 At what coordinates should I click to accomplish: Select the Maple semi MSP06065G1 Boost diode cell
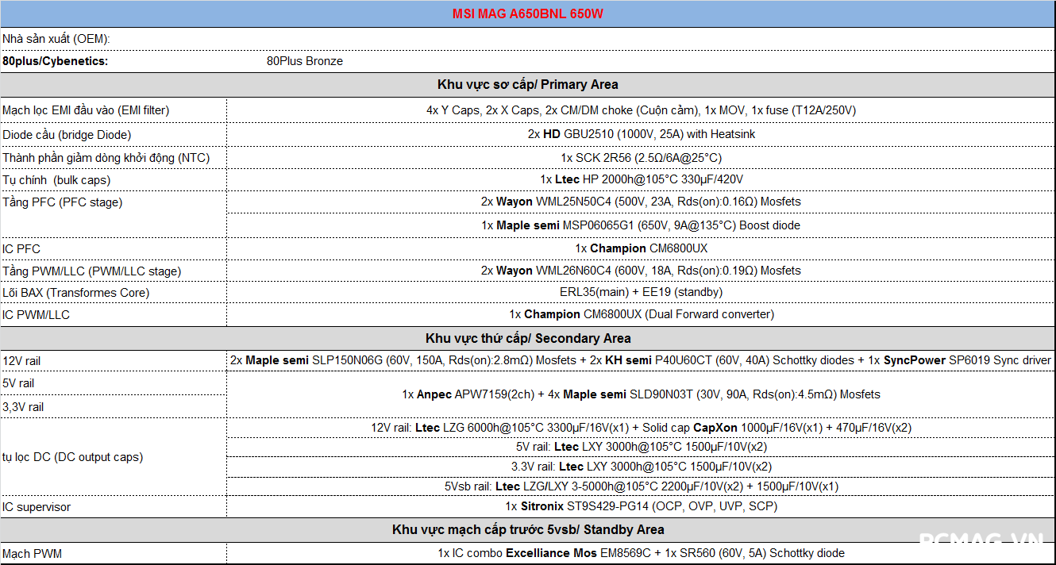[x=641, y=225]
